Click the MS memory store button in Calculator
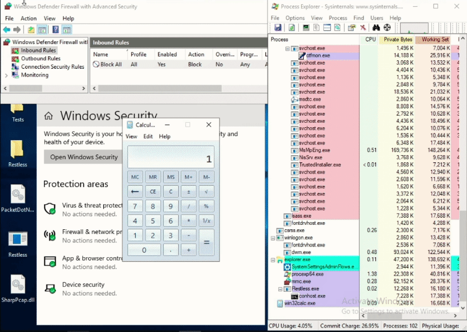Viewport: 467px width, 332px height. [x=171, y=177]
